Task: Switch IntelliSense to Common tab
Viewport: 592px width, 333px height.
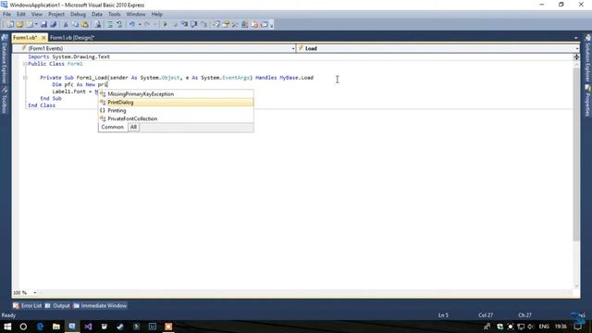Action: [113, 128]
